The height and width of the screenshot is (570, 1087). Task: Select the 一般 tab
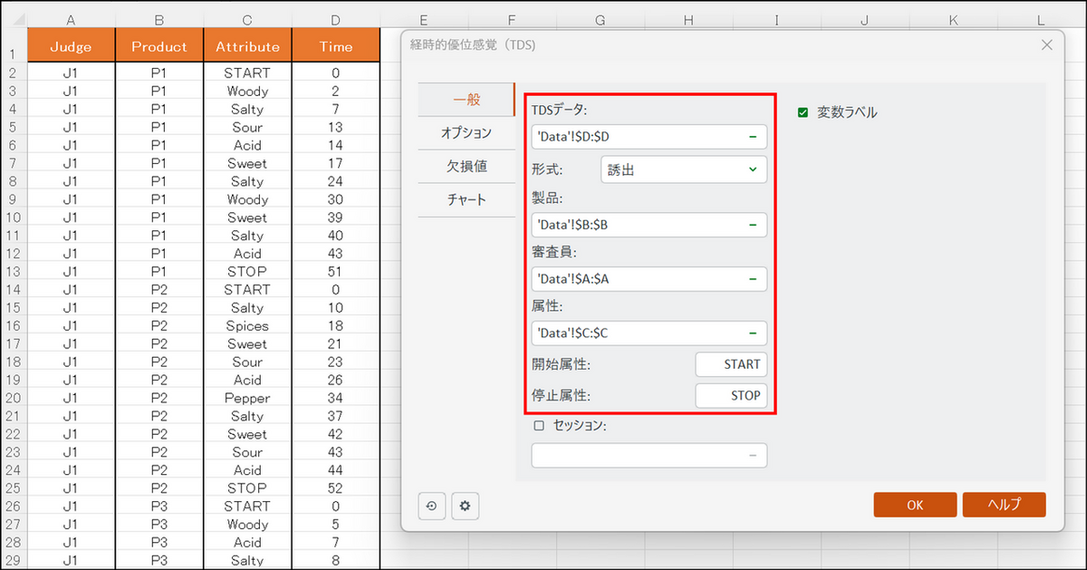tap(466, 99)
